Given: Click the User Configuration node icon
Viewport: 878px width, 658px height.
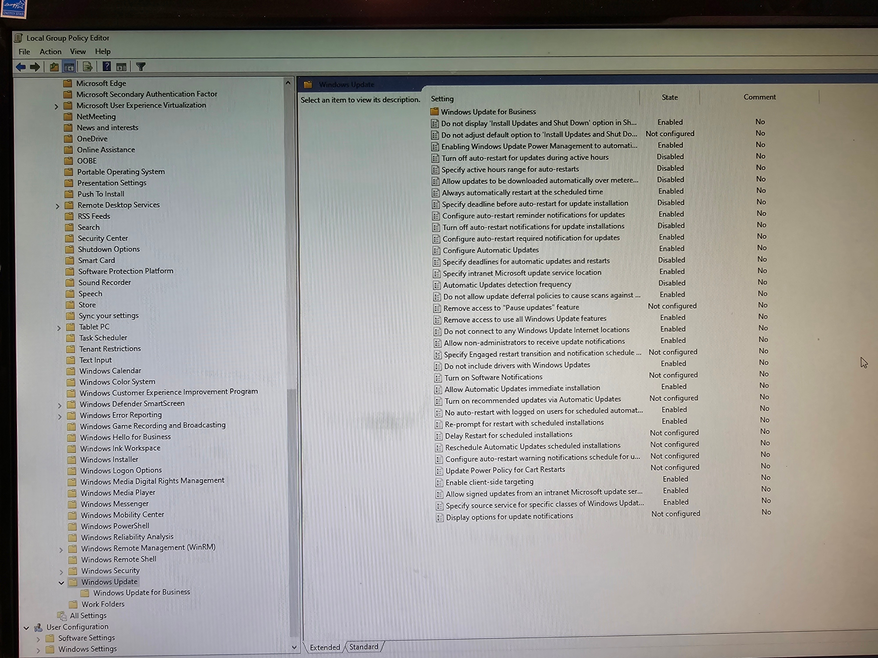Looking at the screenshot, I should coord(39,628).
